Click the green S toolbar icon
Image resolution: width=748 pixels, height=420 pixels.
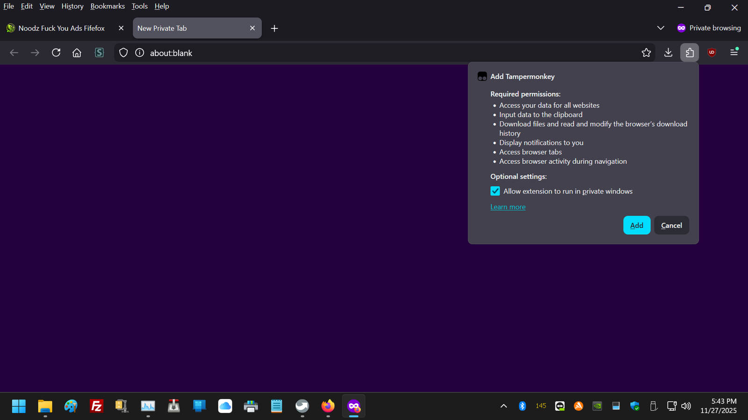coord(99,53)
